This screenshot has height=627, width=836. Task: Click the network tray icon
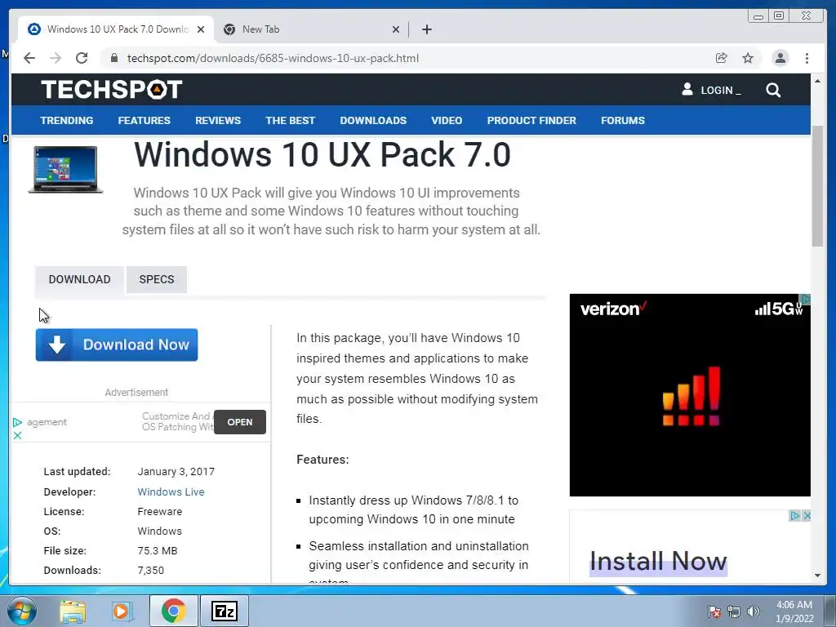[734, 611]
